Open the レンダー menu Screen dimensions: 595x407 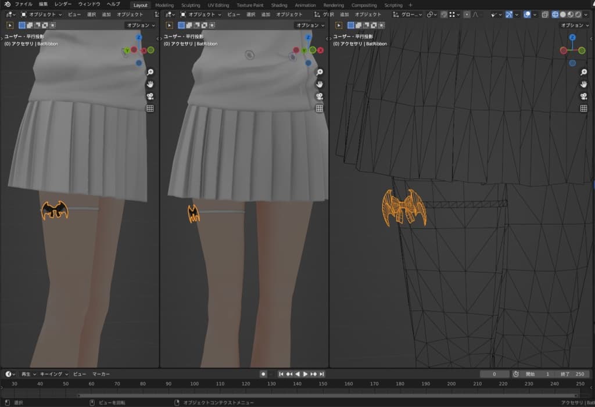[63, 4]
